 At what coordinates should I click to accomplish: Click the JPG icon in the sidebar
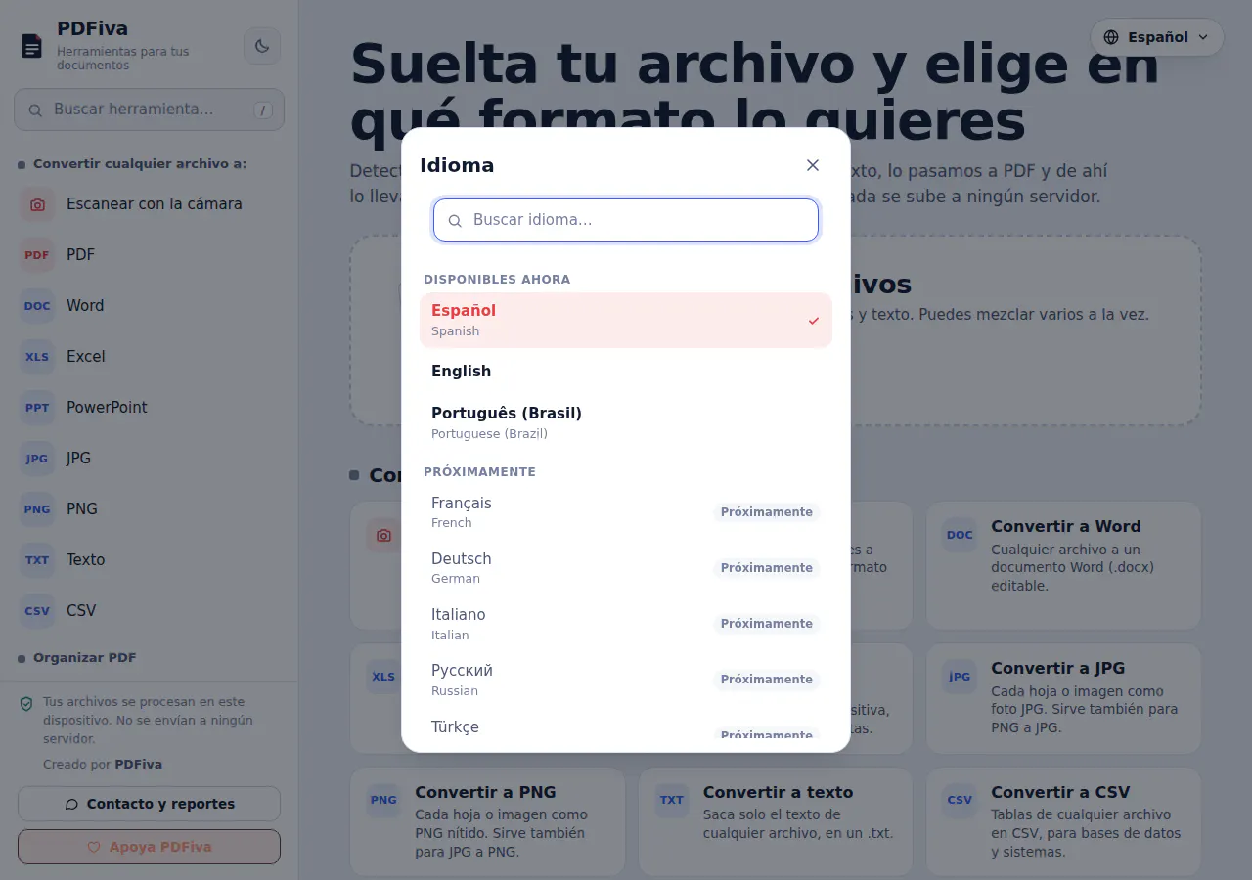(37, 459)
